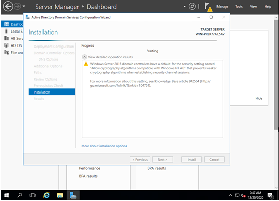Image resolution: width=279 pixels, height=201 pixels.
Task: Open Task View on the taskbar
Action: (33, 195)
